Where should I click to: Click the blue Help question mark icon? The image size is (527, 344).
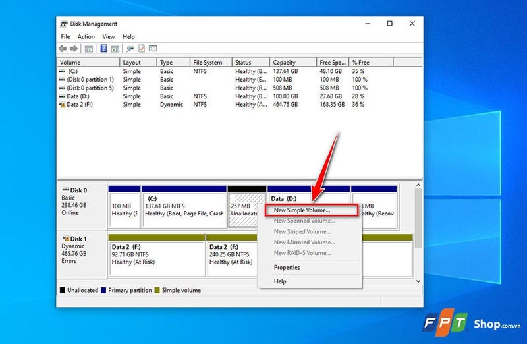point(104,48)
